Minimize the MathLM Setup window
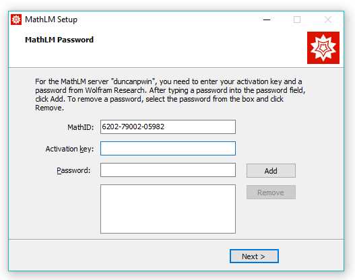355x280 pixels. [267, 20]
